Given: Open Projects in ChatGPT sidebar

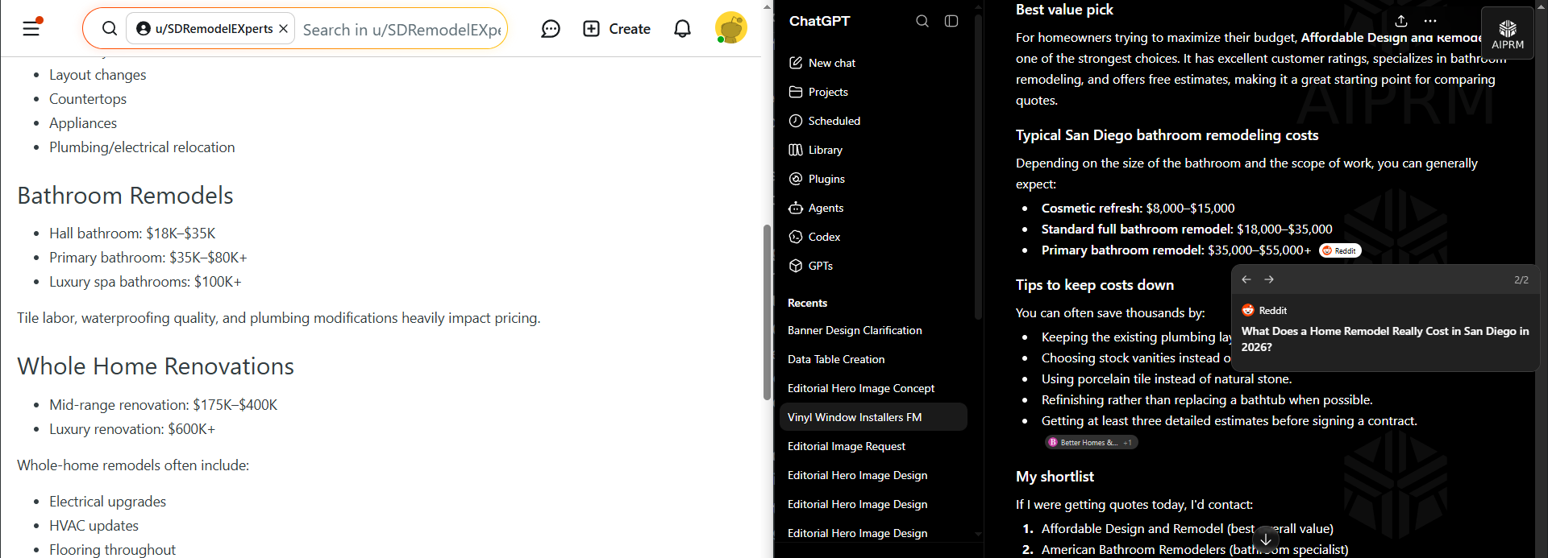Looking at the screenshot, I should click(874, 92).
